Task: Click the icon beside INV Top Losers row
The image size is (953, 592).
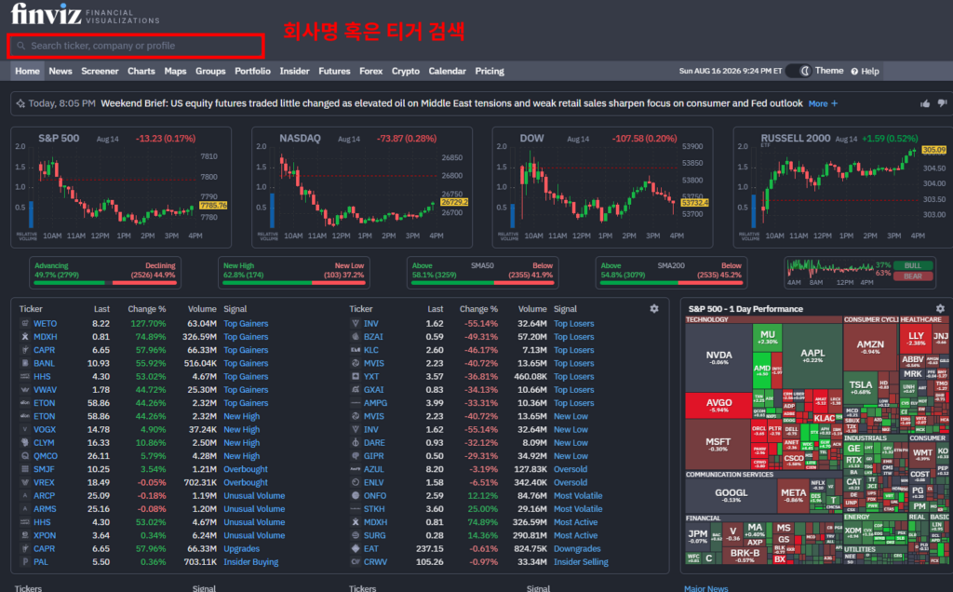Action: 356,323
